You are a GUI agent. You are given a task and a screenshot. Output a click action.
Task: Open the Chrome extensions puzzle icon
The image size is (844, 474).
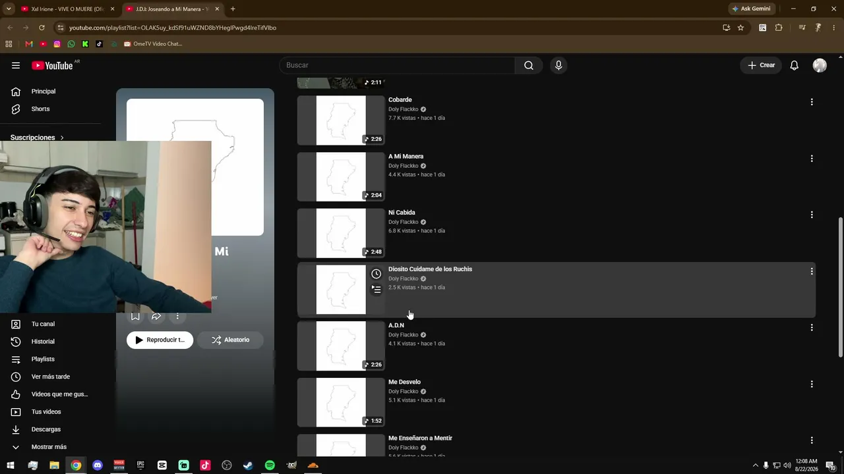click(779, 28)
